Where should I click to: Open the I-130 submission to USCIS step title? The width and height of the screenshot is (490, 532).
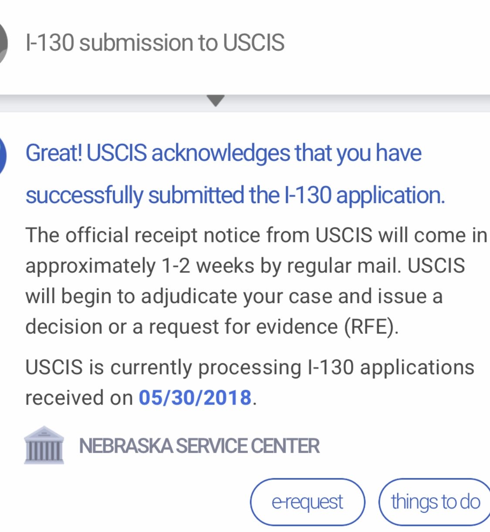(x=155, y=43)
